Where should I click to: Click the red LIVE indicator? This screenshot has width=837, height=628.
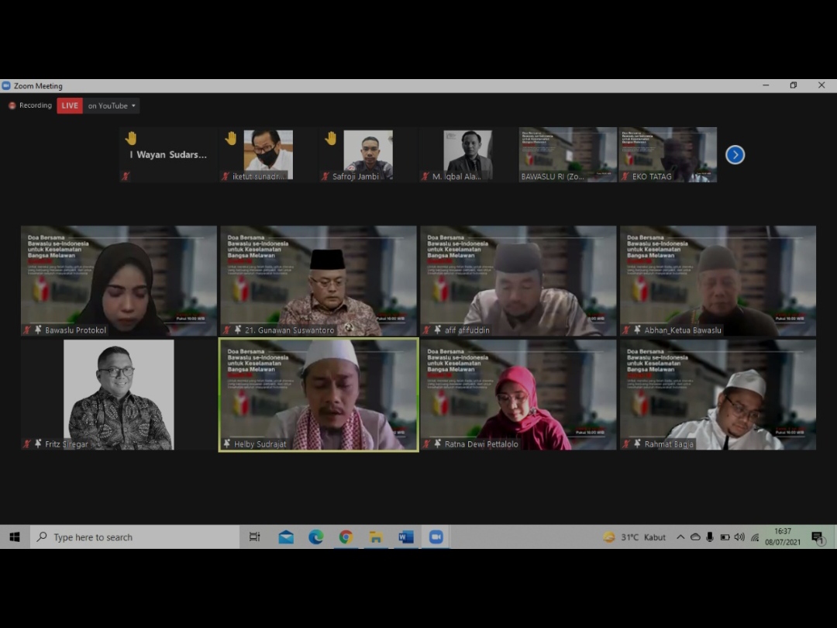pos(70,106)
